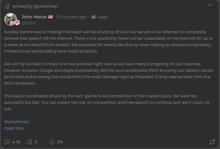Echo this post using the bottom echo icon
Image resolution: width=220 pixels, height=149 pixels.
point(30,142)
